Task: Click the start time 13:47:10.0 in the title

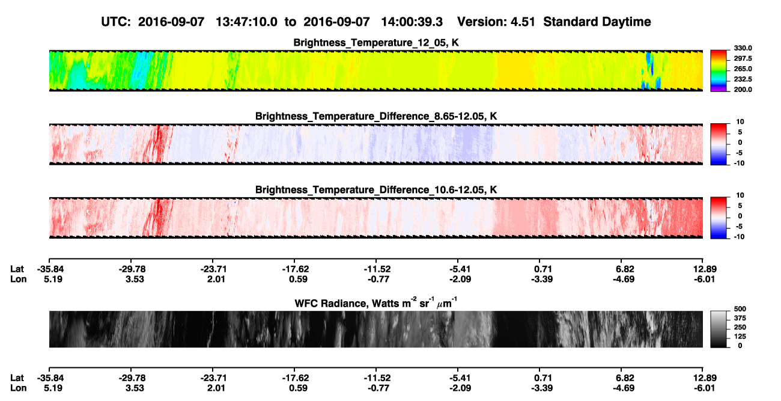Action: click(x=248, y=22)
